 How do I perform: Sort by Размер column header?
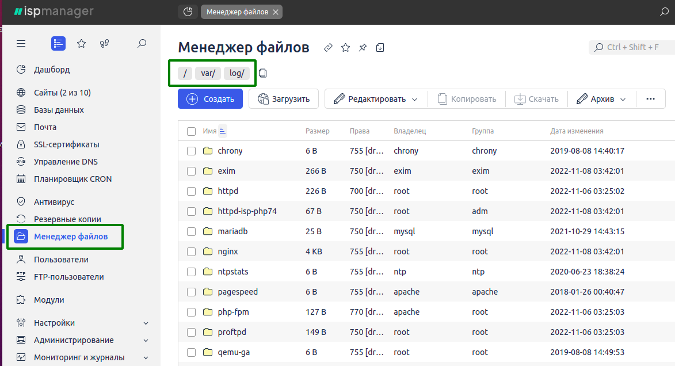[317, 131]
